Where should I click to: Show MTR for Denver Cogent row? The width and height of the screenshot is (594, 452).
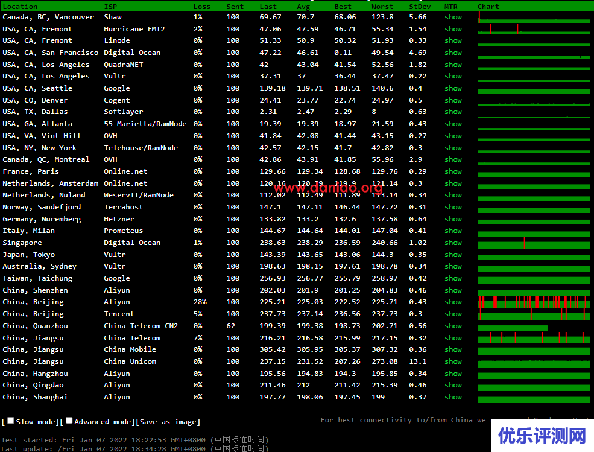pyautogui.click(x=453, y=101)
